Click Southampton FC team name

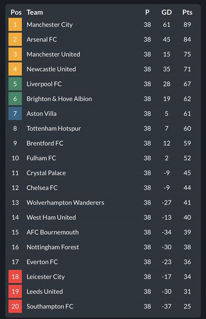[x=50, y=306]
